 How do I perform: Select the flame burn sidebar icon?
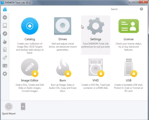click(5, 42)
